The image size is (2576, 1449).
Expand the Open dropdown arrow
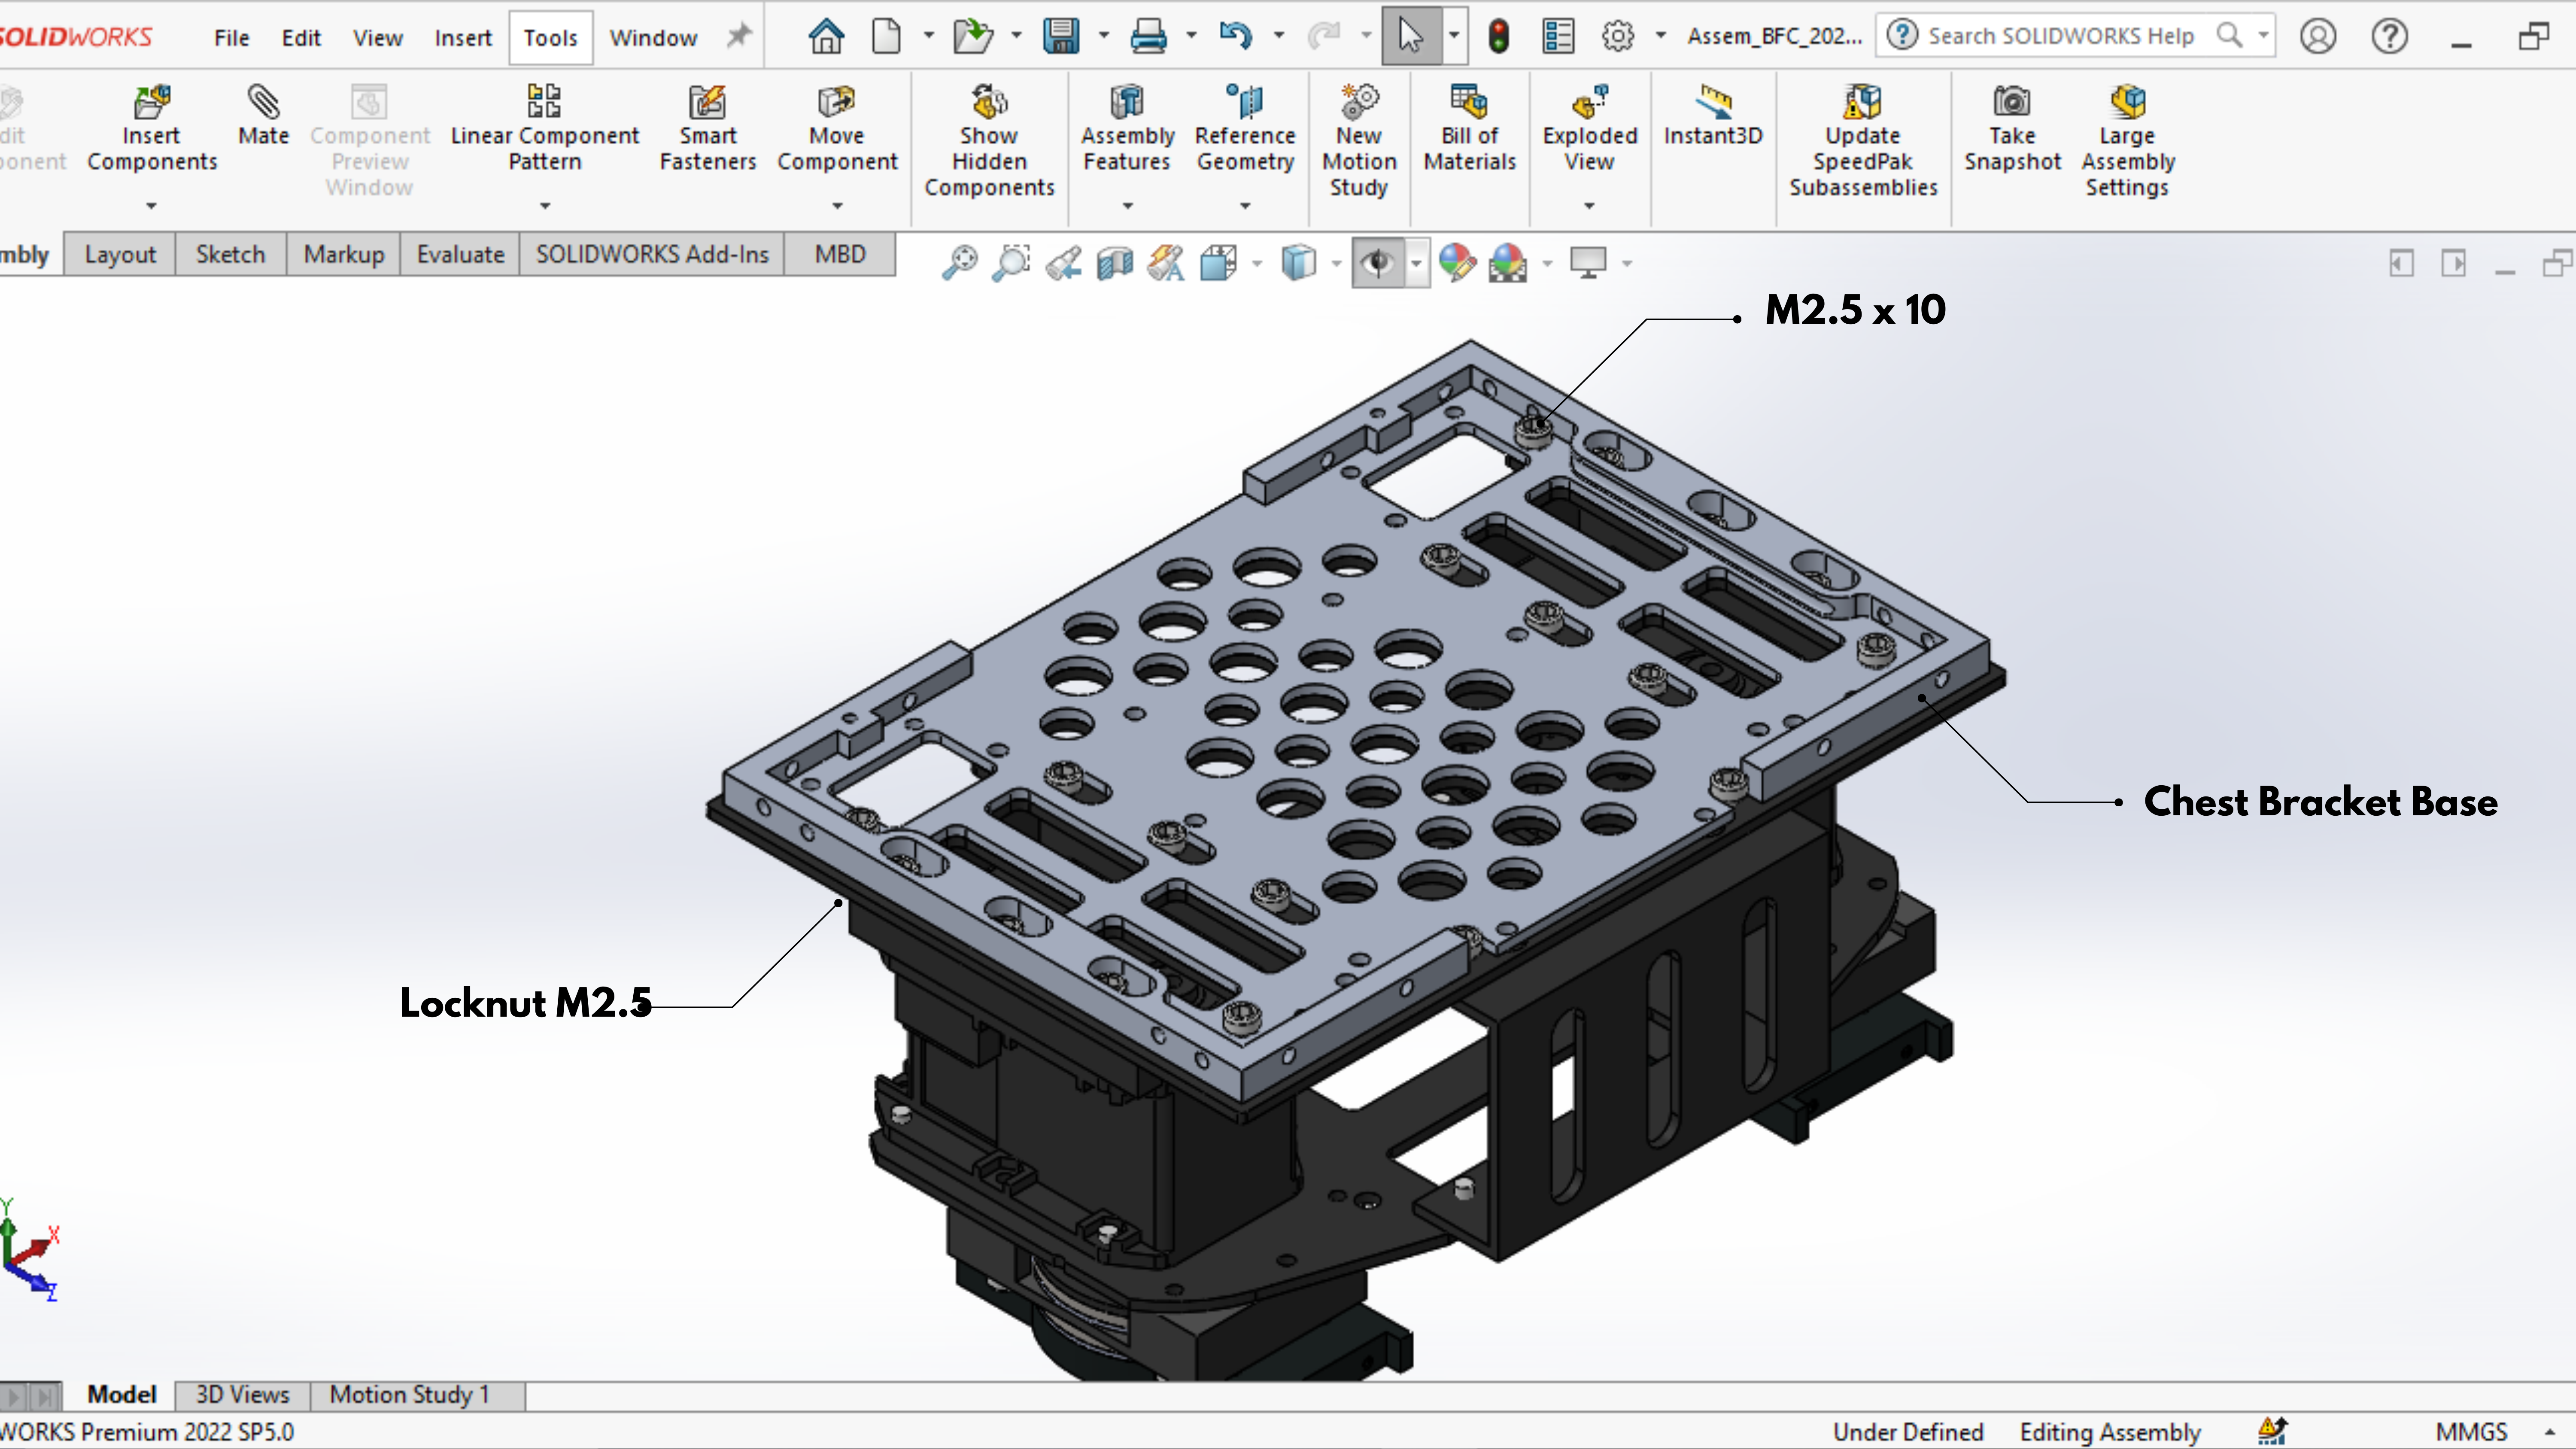1016,36
